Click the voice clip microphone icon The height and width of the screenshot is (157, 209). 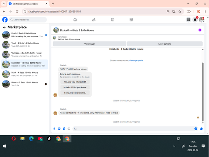coord(54,129)
